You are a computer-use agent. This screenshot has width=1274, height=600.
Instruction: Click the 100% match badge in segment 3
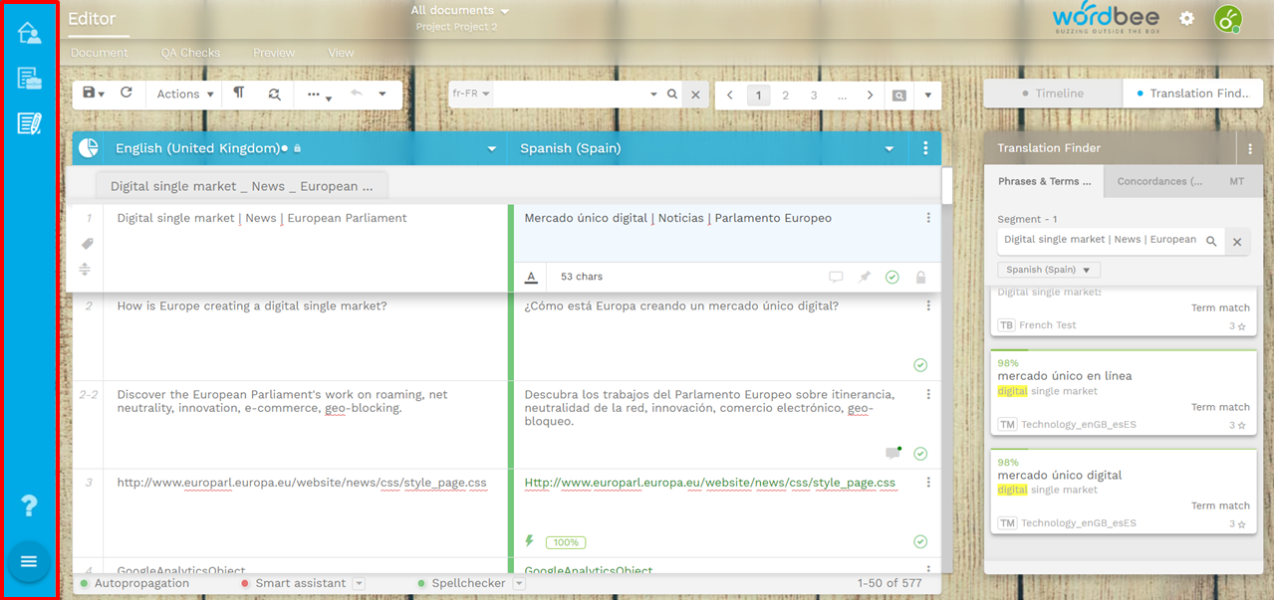pyautogui.click(x=566, y=542)
